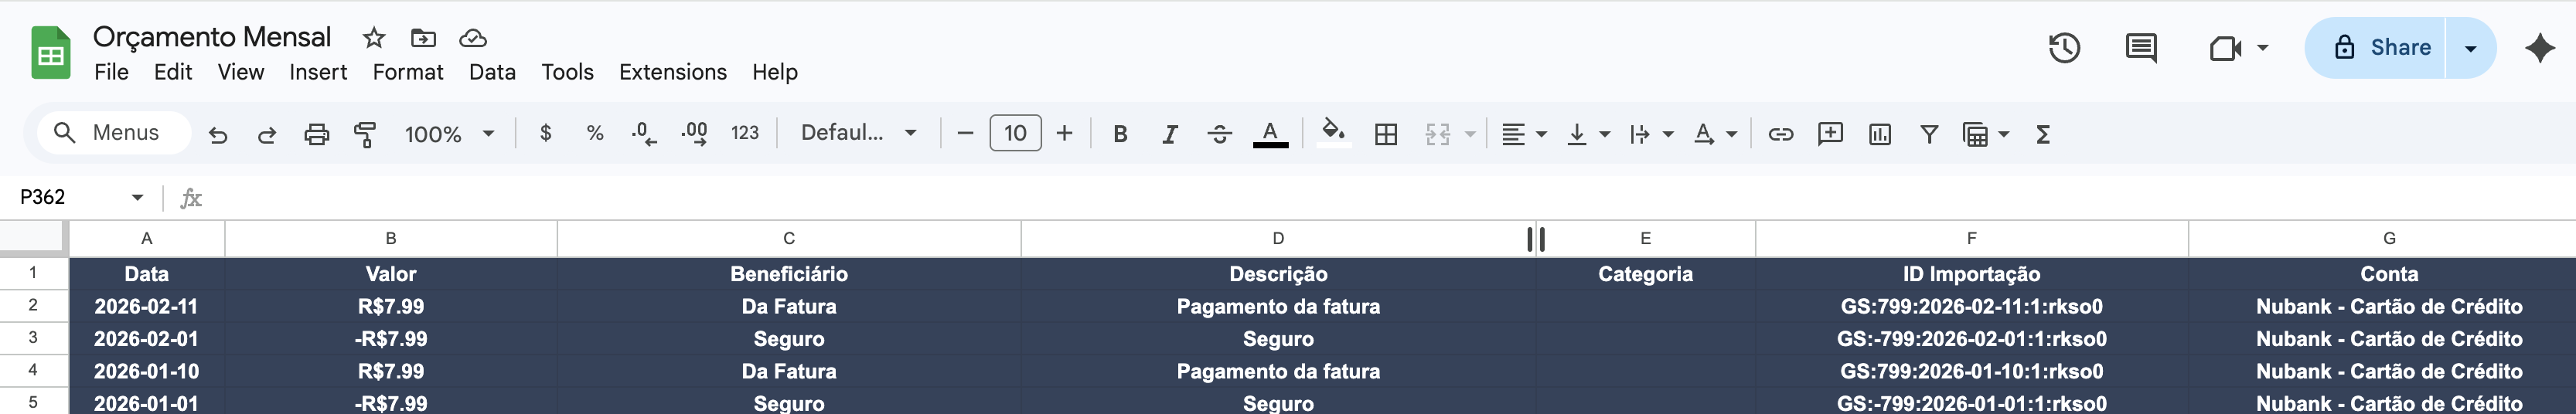The image size is (2576, 414).
Task: Insert a chart from toolbar
Action: pyautogui.click(x=1879, y=134)
